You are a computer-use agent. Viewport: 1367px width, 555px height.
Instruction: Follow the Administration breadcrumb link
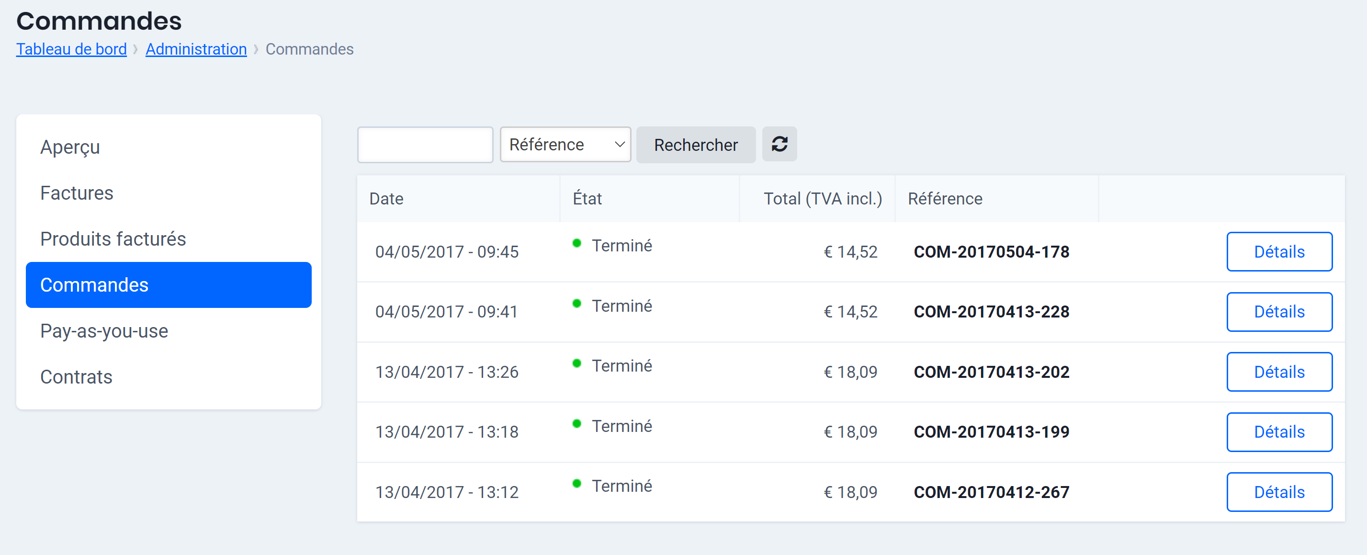[x=196, y=49]
